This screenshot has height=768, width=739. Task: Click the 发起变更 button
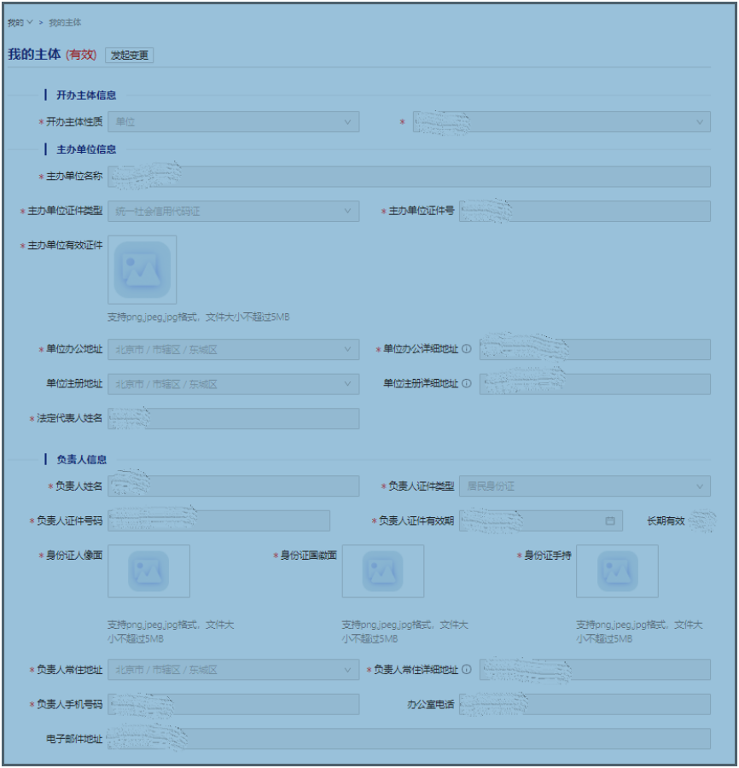pyautogui.click(x=130, y=55)
